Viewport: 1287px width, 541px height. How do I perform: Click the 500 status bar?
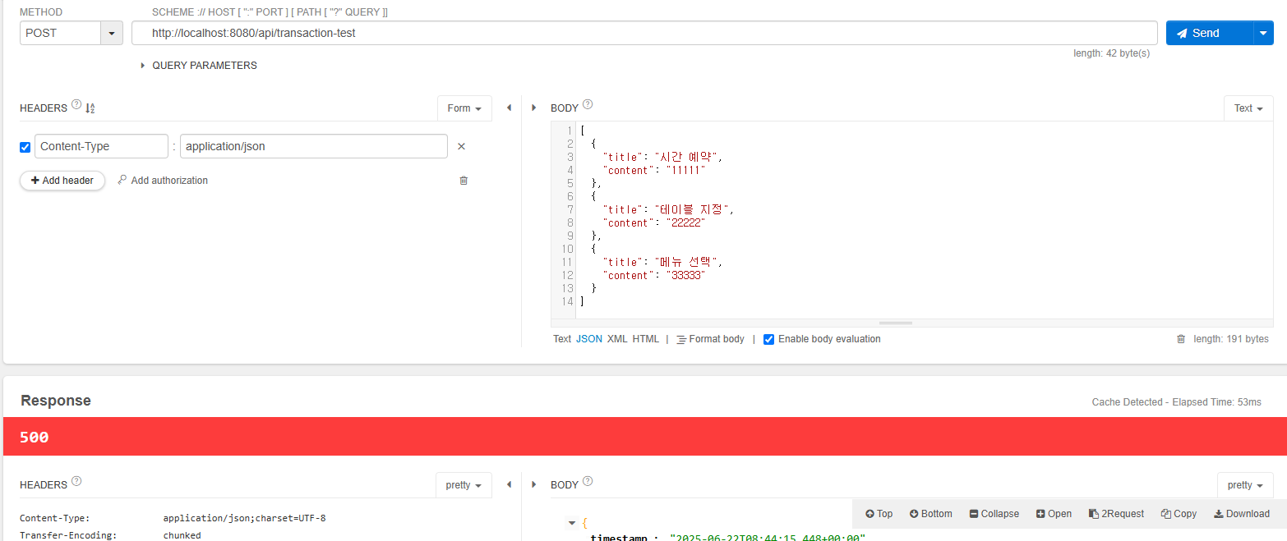point(645,437)
